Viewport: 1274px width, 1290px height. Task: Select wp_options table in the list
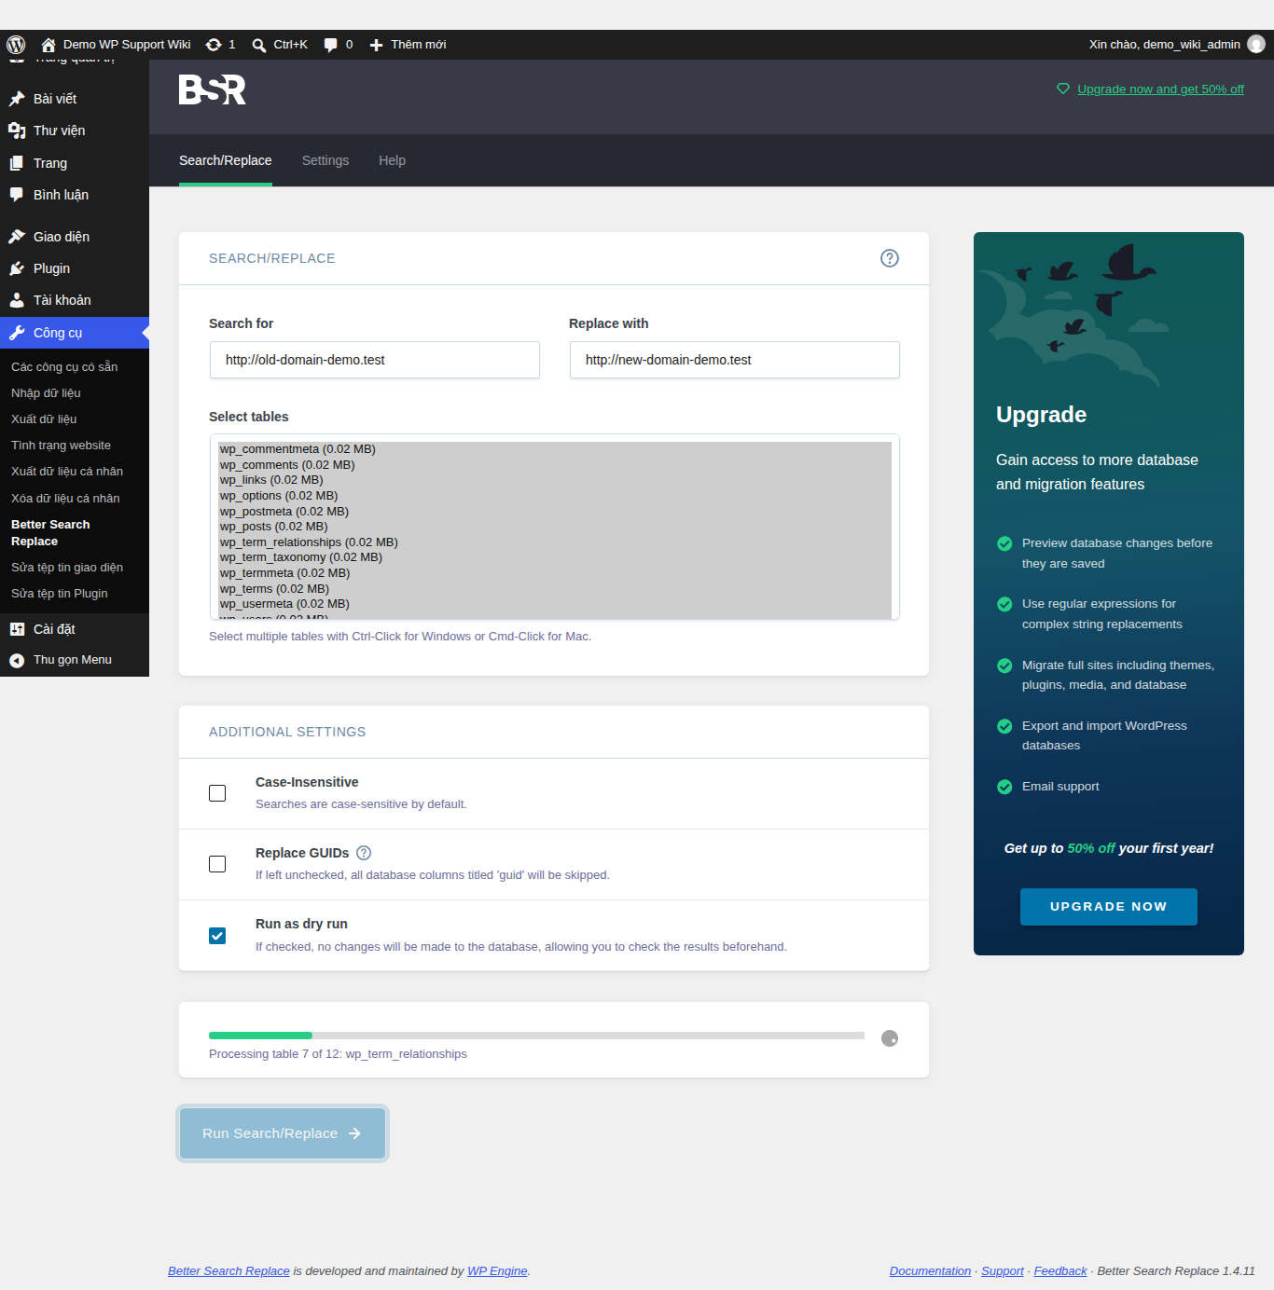click(x=555, y=496)
